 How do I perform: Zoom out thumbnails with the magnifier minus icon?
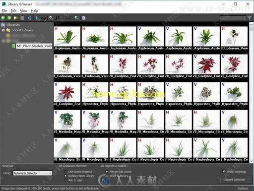click(x=51, y=18)
